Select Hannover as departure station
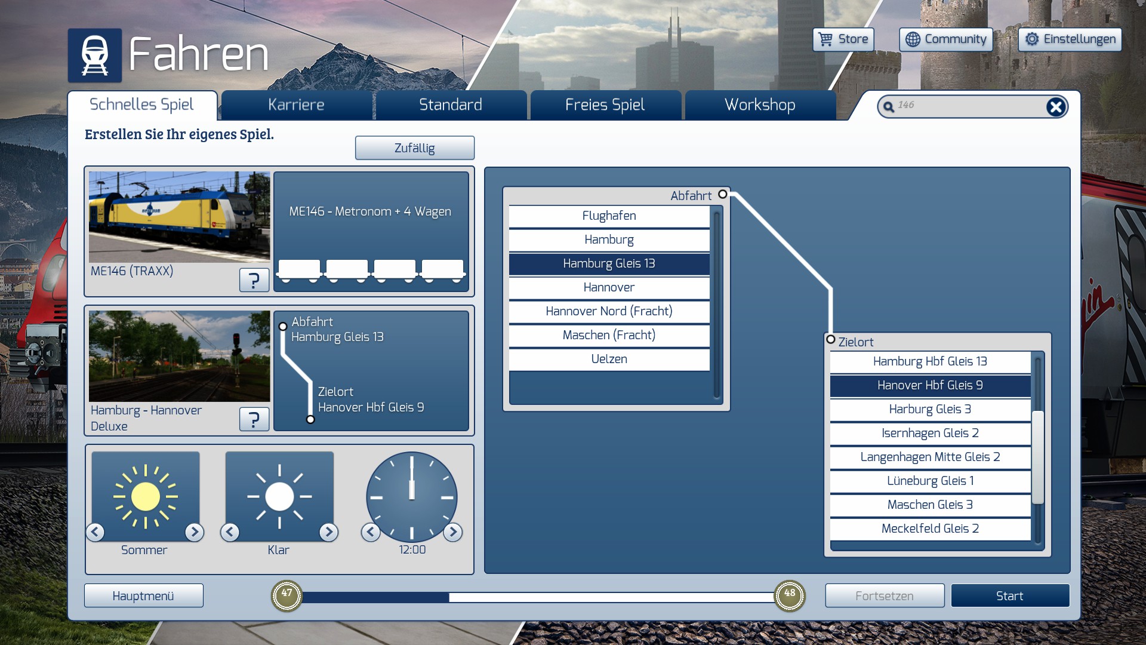 tap(609, 288)
